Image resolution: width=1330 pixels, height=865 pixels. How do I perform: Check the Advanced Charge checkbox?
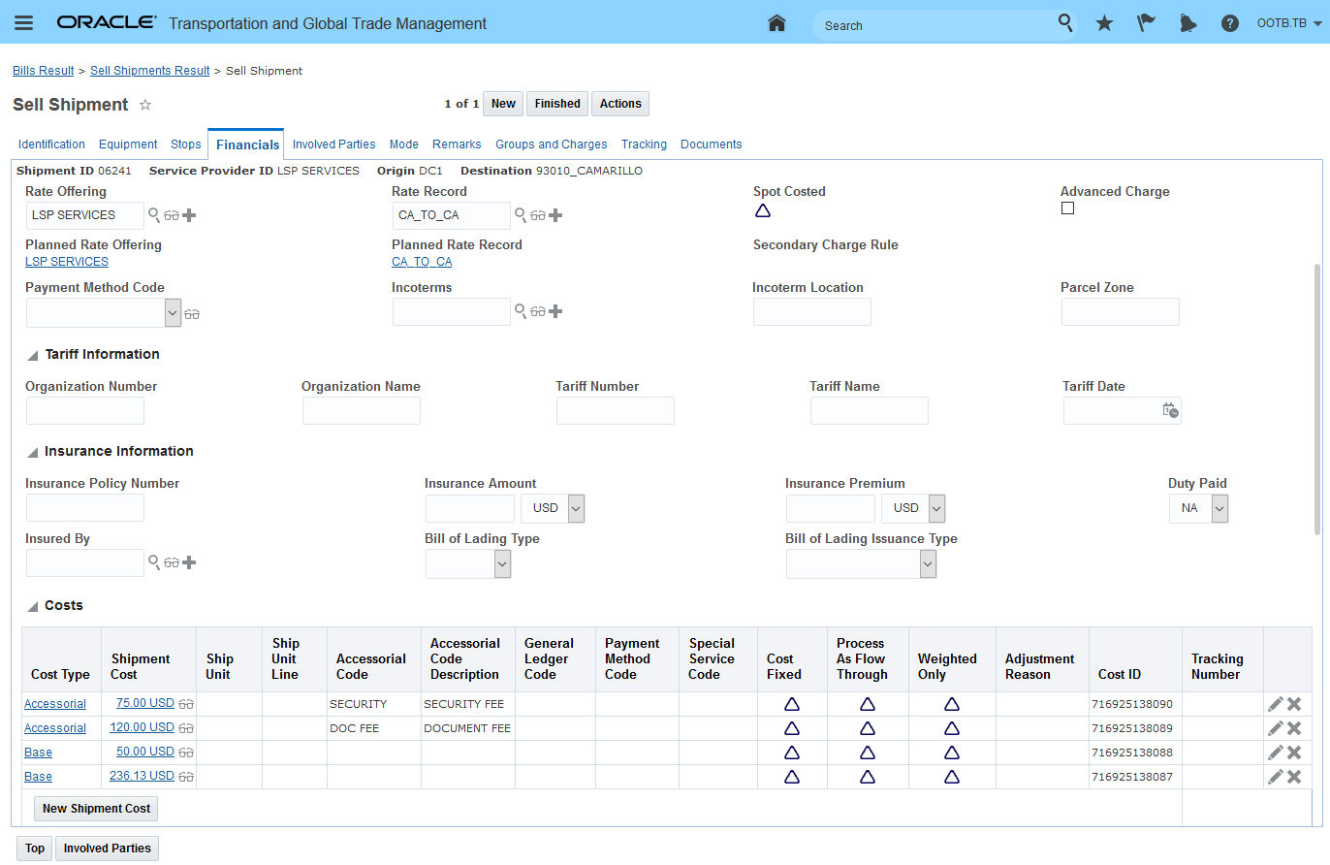[1067, 208]
